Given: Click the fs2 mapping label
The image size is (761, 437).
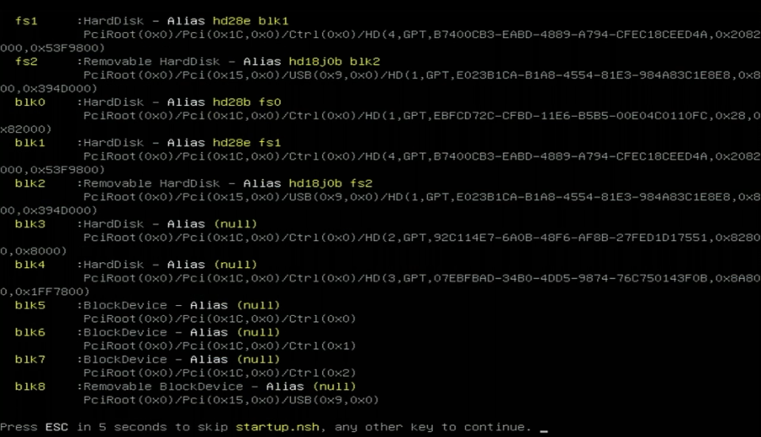Looking at the screenshot, I should (26, 62).
